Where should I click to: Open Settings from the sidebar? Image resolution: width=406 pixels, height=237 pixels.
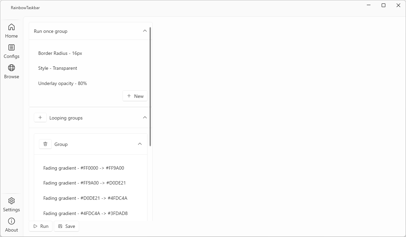[12, 204]
